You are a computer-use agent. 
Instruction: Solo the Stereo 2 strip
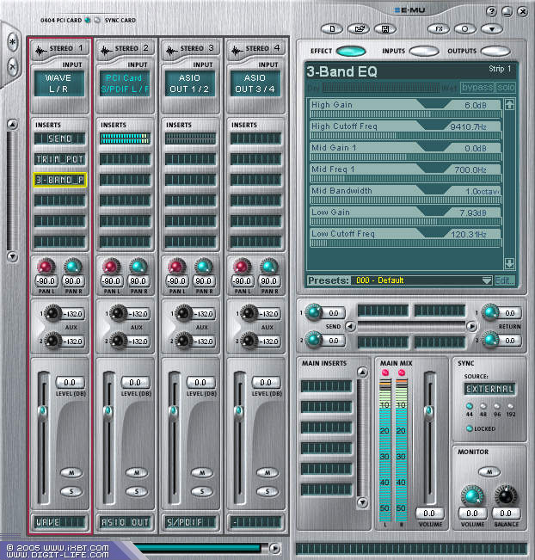(136, 491)
